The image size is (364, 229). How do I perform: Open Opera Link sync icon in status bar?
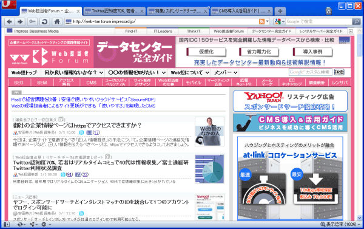click(21, 224)
